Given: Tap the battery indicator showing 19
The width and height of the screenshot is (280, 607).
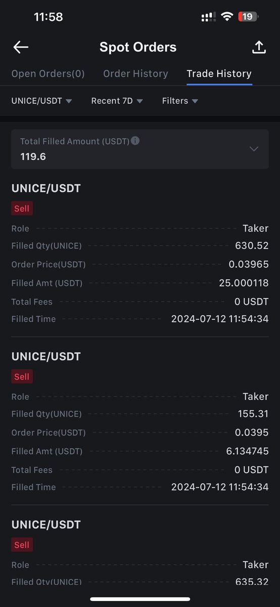Looking at the screenshot, I should pos(248,17).
